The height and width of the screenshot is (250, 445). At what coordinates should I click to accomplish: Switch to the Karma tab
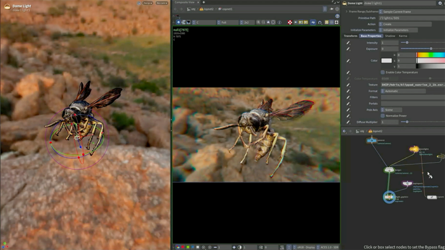coord(403,36)
